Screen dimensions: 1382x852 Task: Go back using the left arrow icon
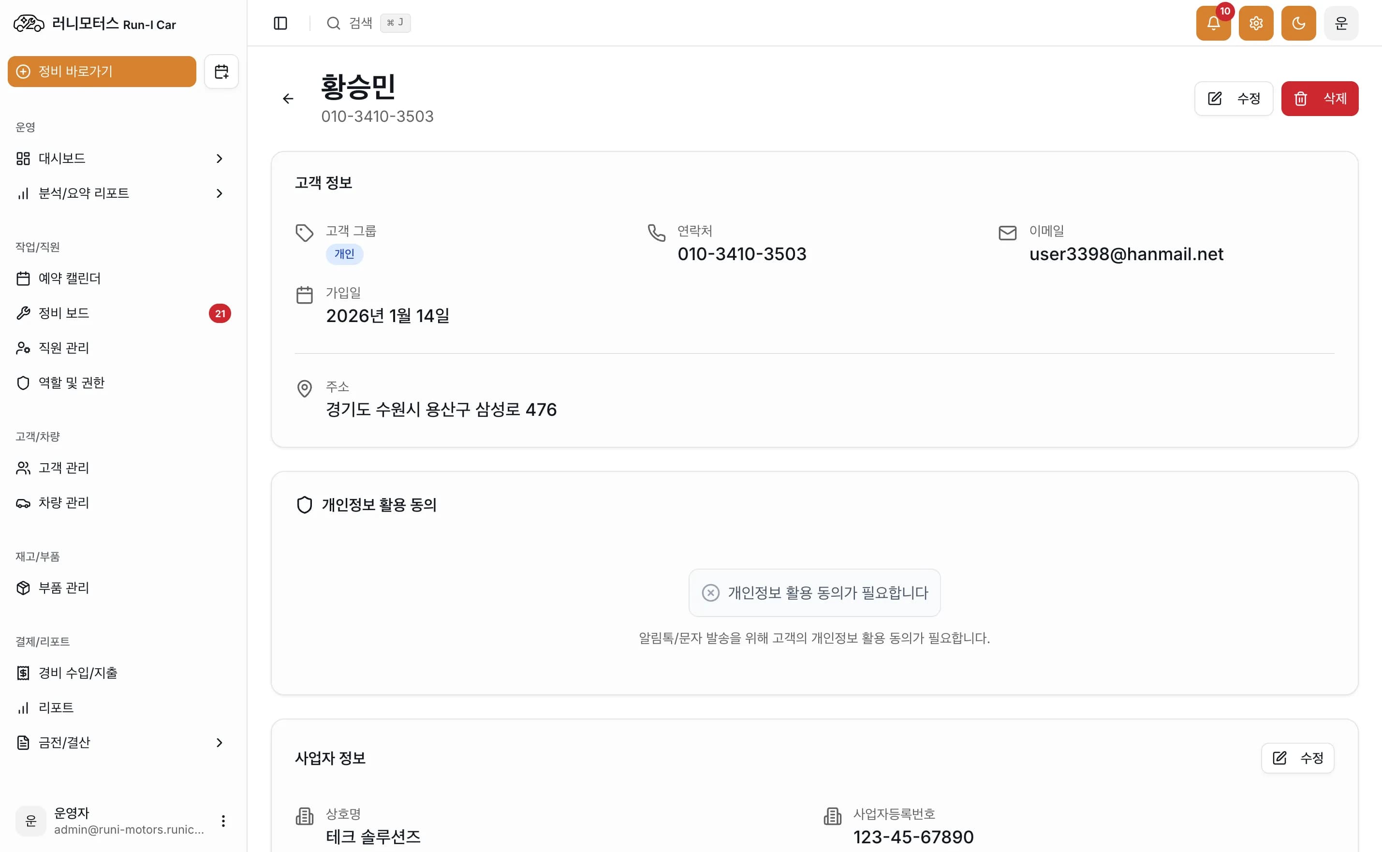point(288,99)
